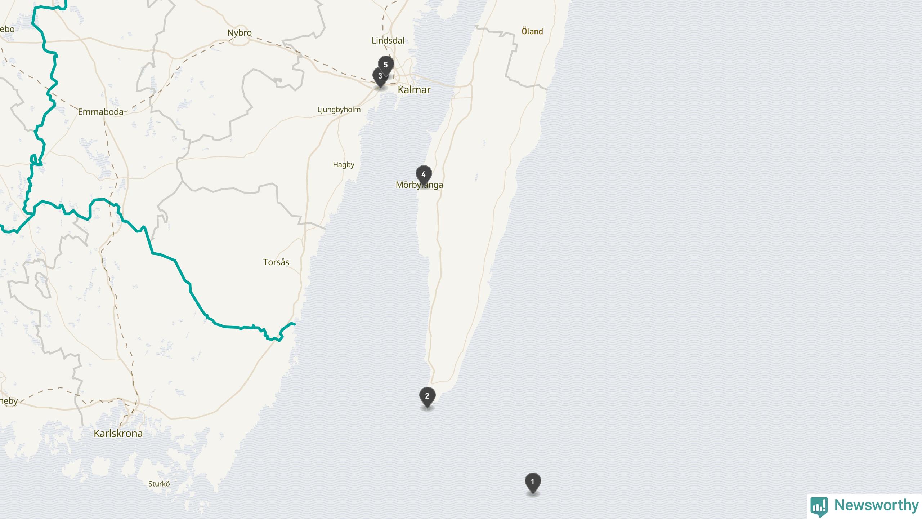This screenshot has width=922, height=519.
Task: Click the Hagby place label
Action: point(344,165)
